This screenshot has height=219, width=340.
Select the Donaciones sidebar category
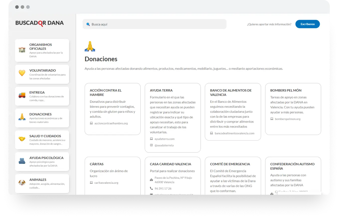click(42, 118)
